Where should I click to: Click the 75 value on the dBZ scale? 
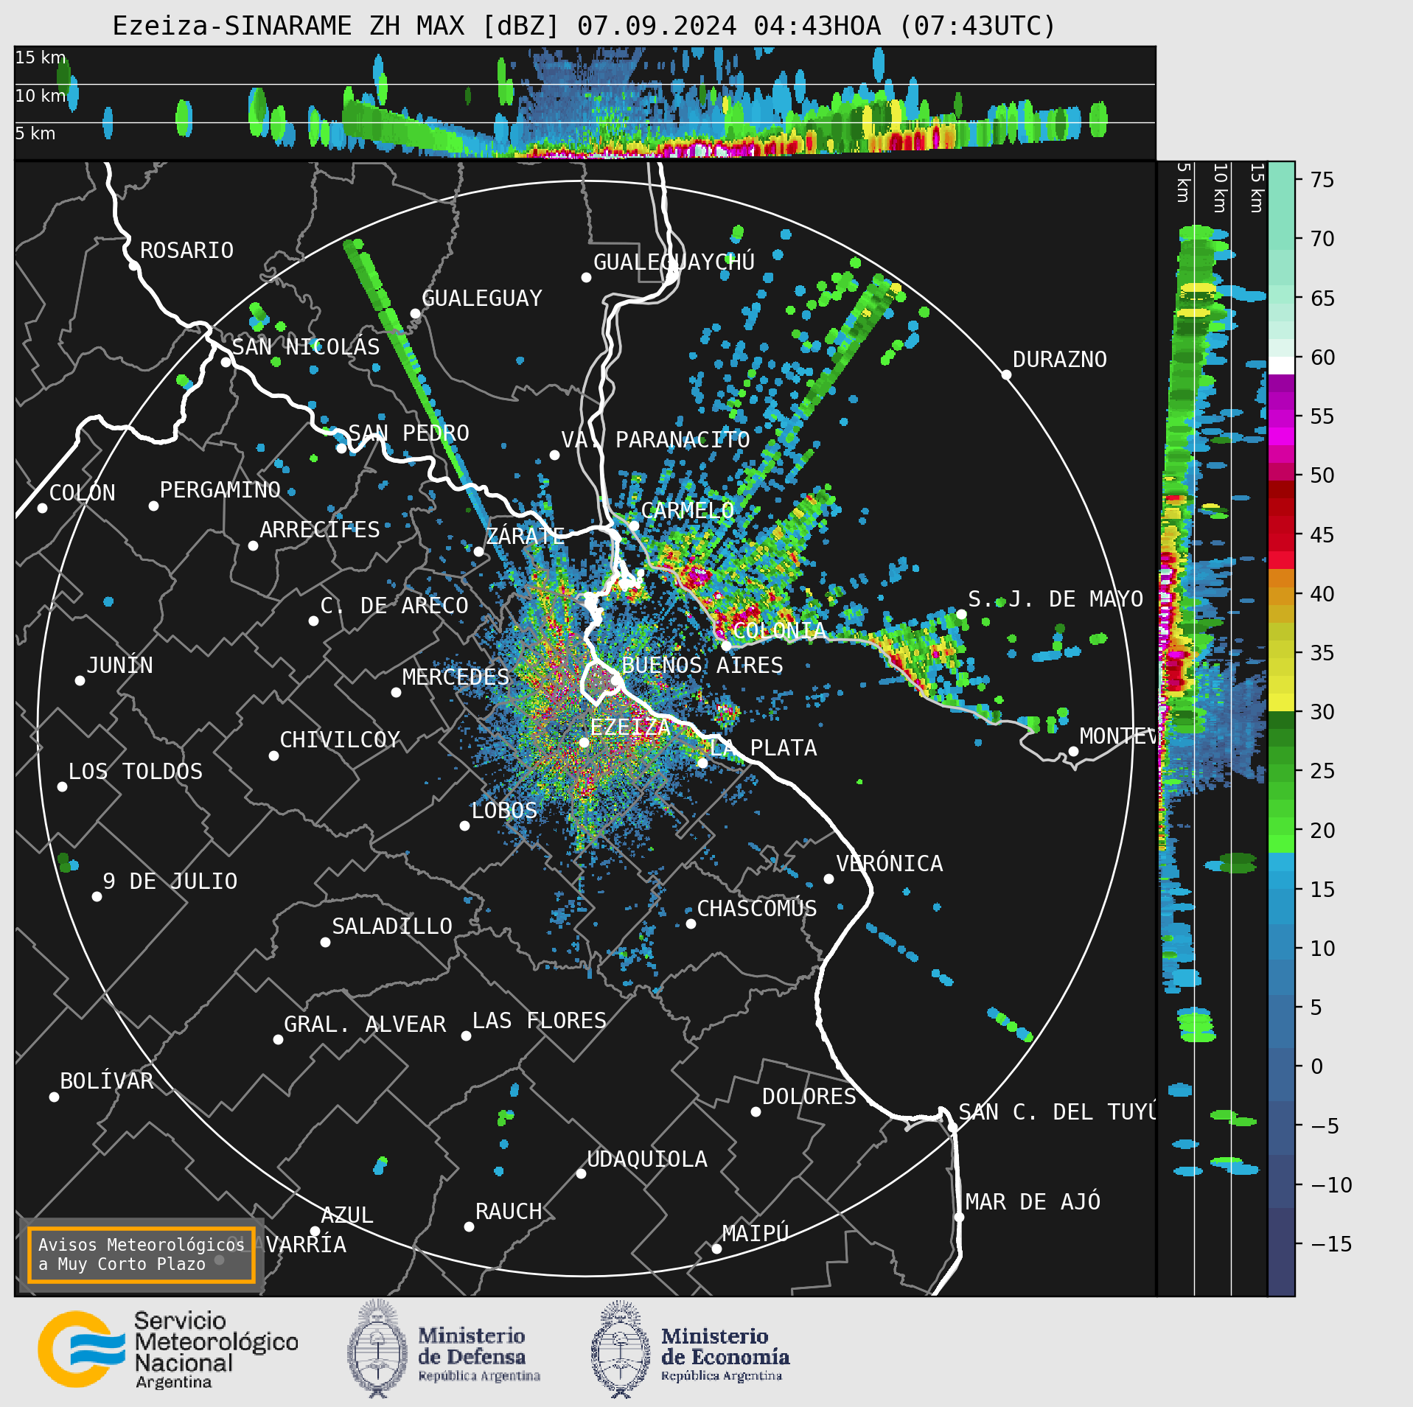1322,180
